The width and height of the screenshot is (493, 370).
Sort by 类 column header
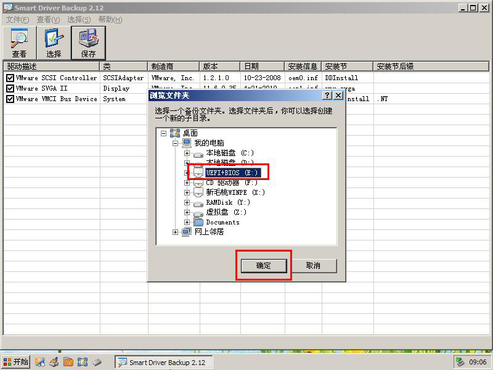pos(124,67)
